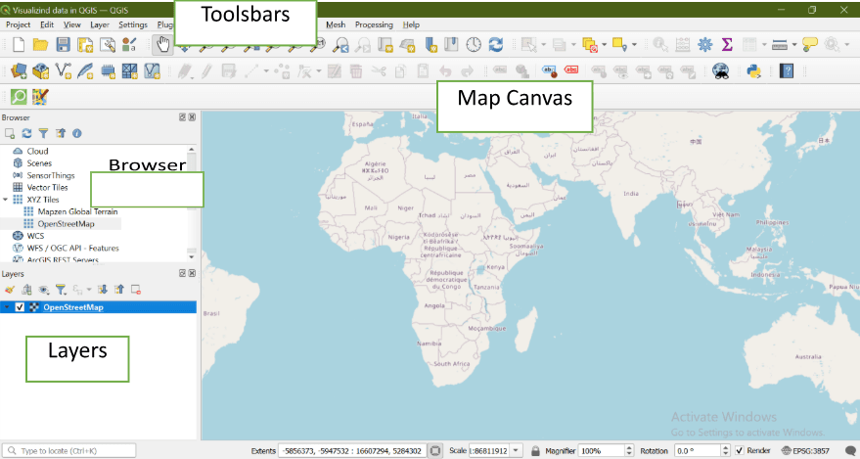Open the Processing menu

[374, 23]
